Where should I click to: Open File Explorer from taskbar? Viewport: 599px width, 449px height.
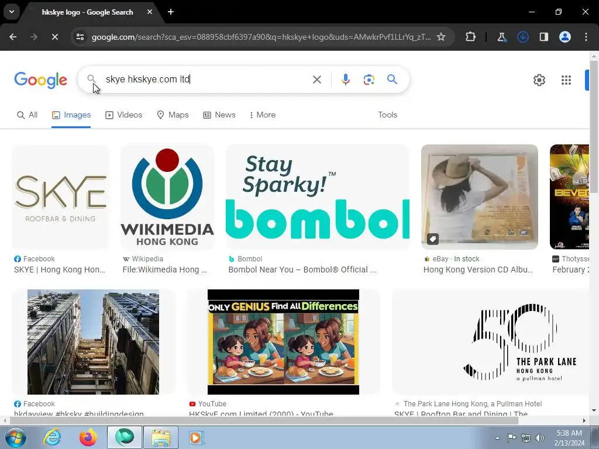[160, 437]
